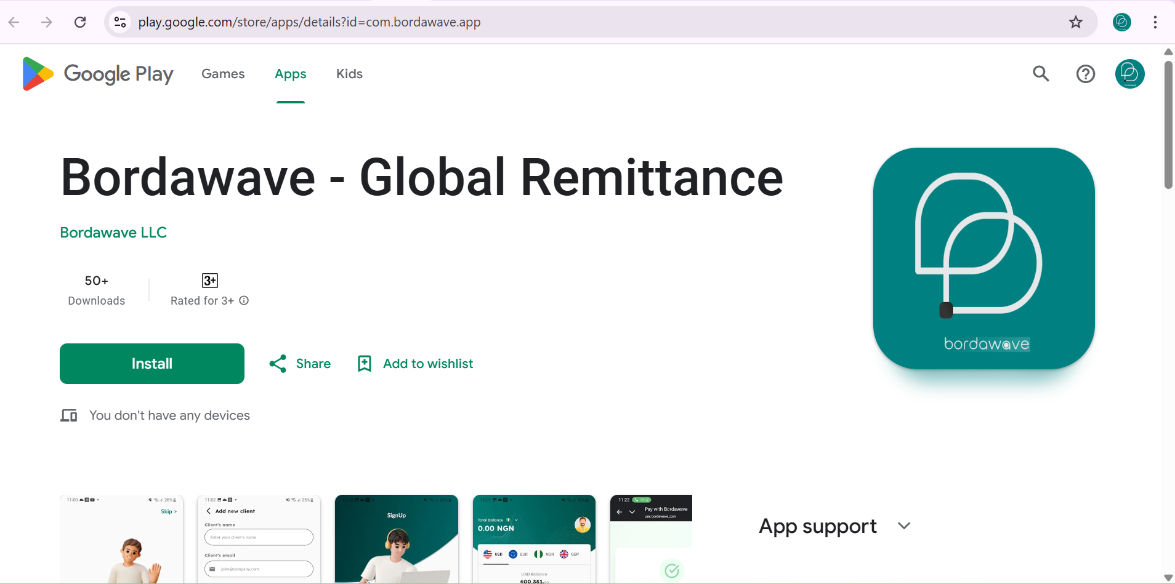
Task: Click the 3+ rating badge
Action: (210, 281)
